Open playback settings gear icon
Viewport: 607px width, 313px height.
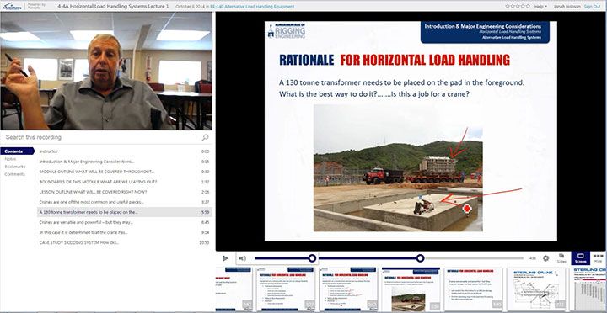coord(545,258)
